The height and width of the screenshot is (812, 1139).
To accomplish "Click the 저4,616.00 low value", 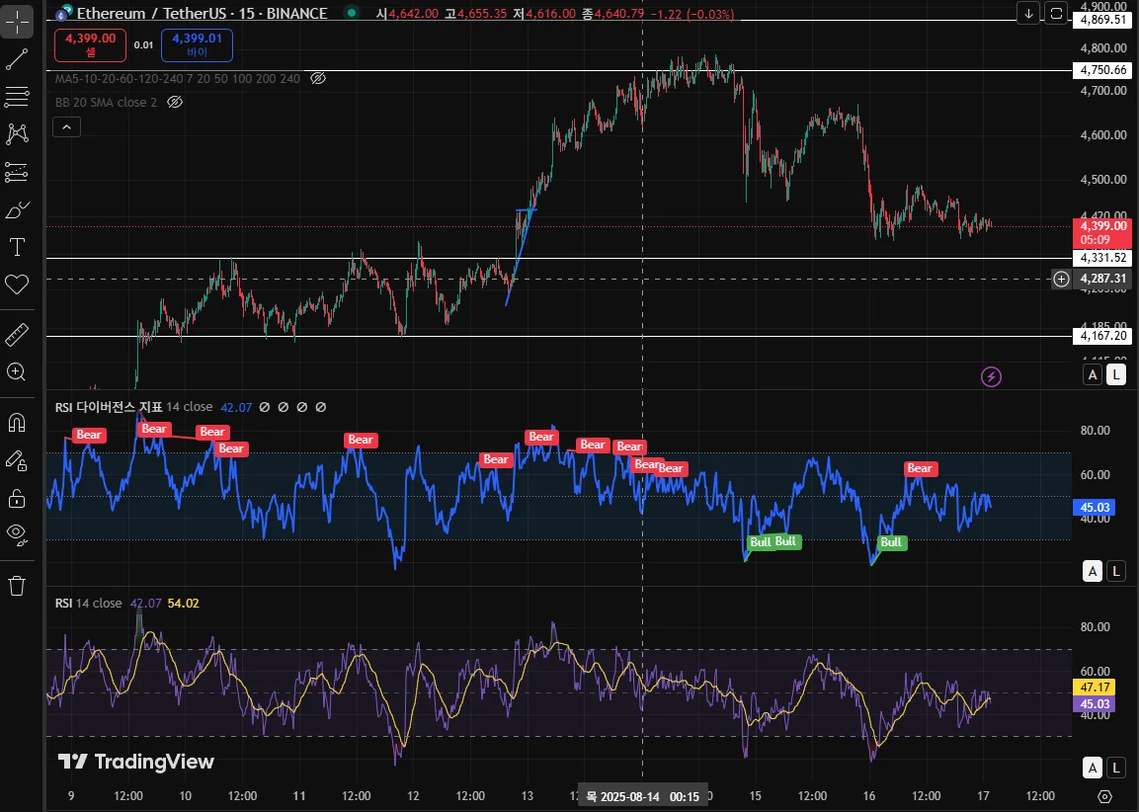I will (544, 14).
